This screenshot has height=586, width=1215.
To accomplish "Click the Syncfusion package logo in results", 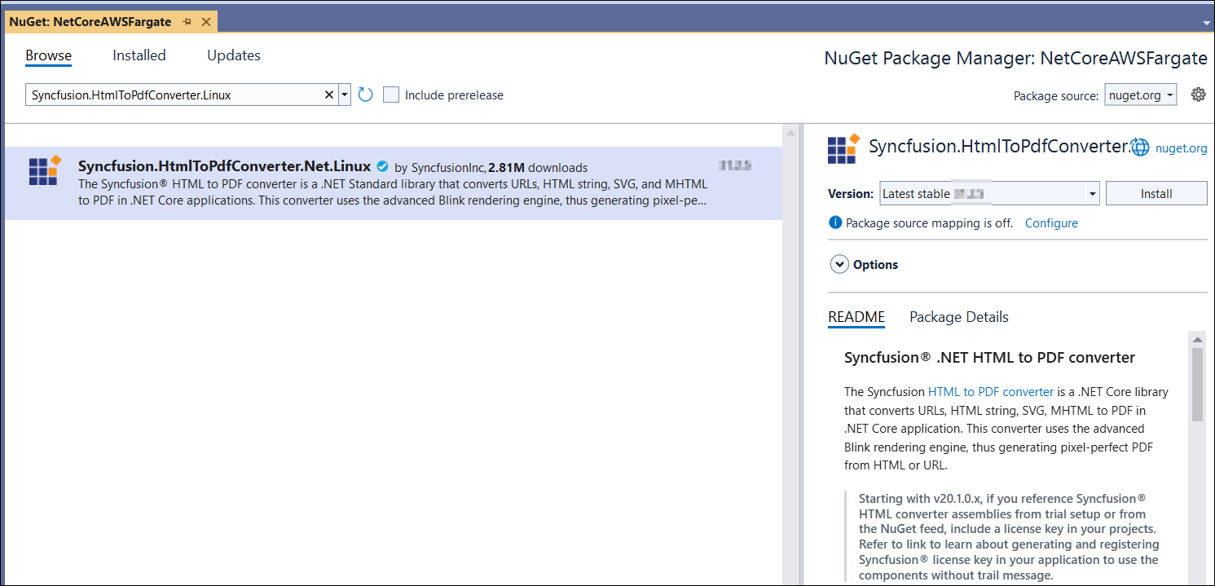I will pyautogui.click(x=45, y=170).
